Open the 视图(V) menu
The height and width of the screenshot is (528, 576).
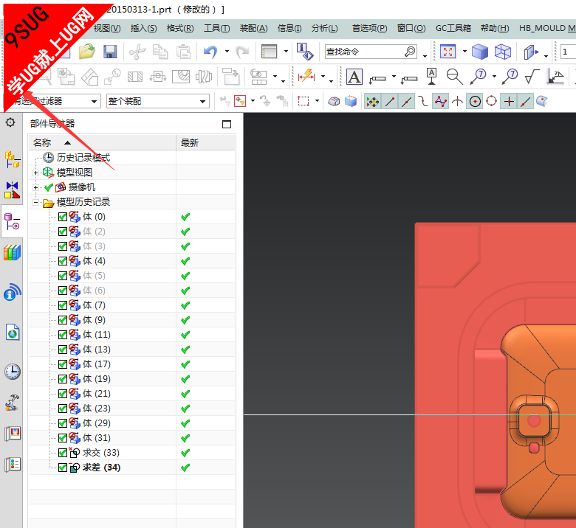[x=106, y=28]
